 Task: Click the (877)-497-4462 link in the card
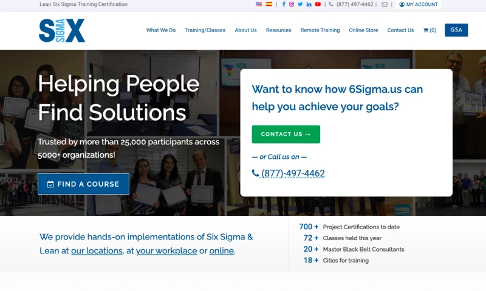pyautogui.click(x=289, y=173)
